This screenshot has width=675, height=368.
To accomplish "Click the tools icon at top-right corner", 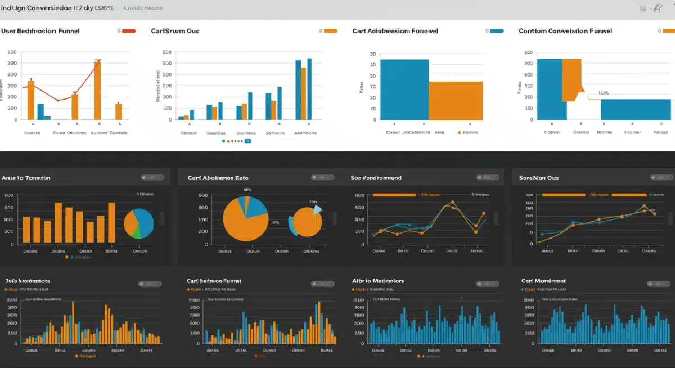I will pos(658,8).
